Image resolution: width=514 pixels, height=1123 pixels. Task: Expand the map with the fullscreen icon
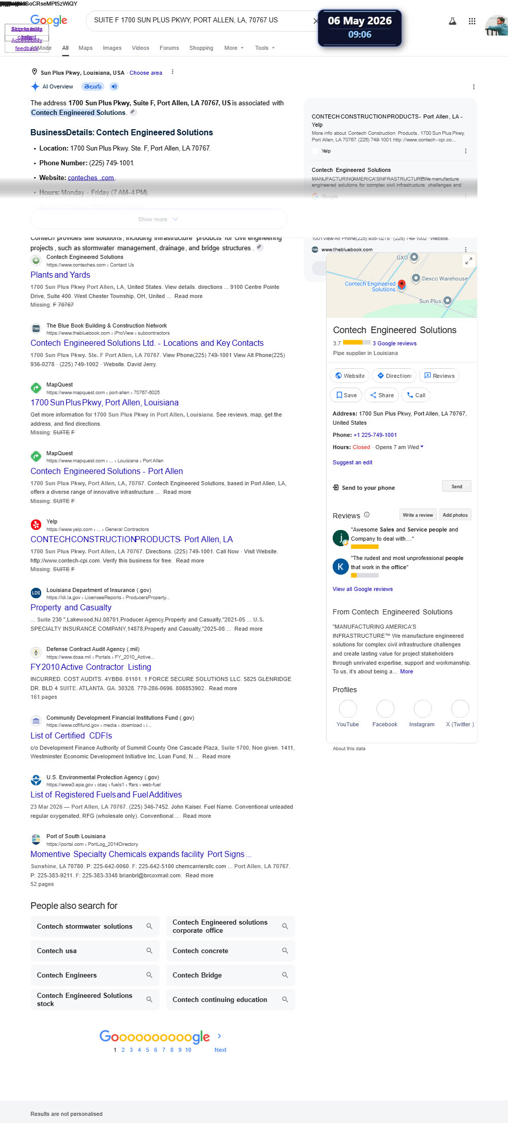pyautogui.click(x=469, y=260)
